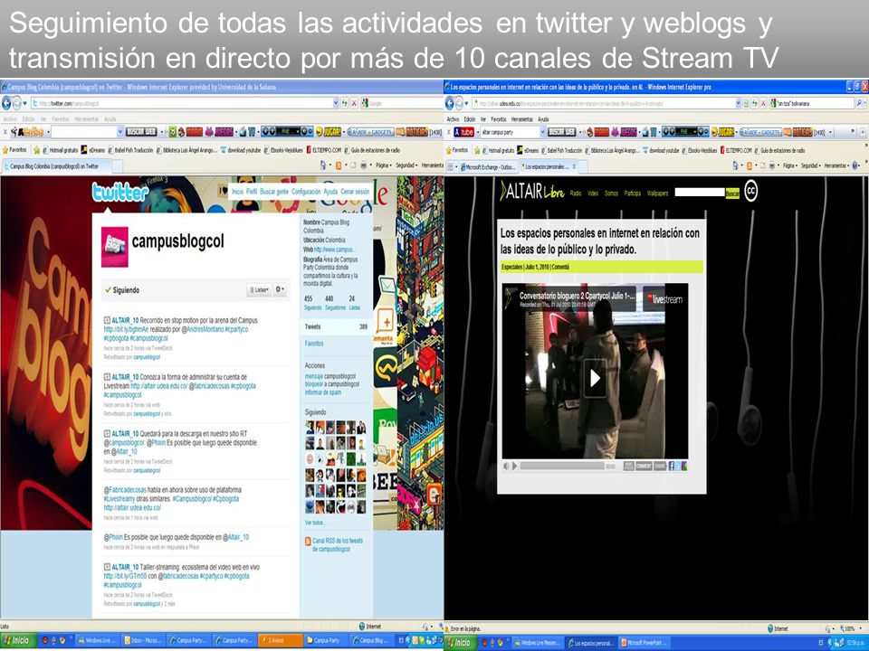Open Favoritos link in Twitter sidebar

tap(314, 344)
